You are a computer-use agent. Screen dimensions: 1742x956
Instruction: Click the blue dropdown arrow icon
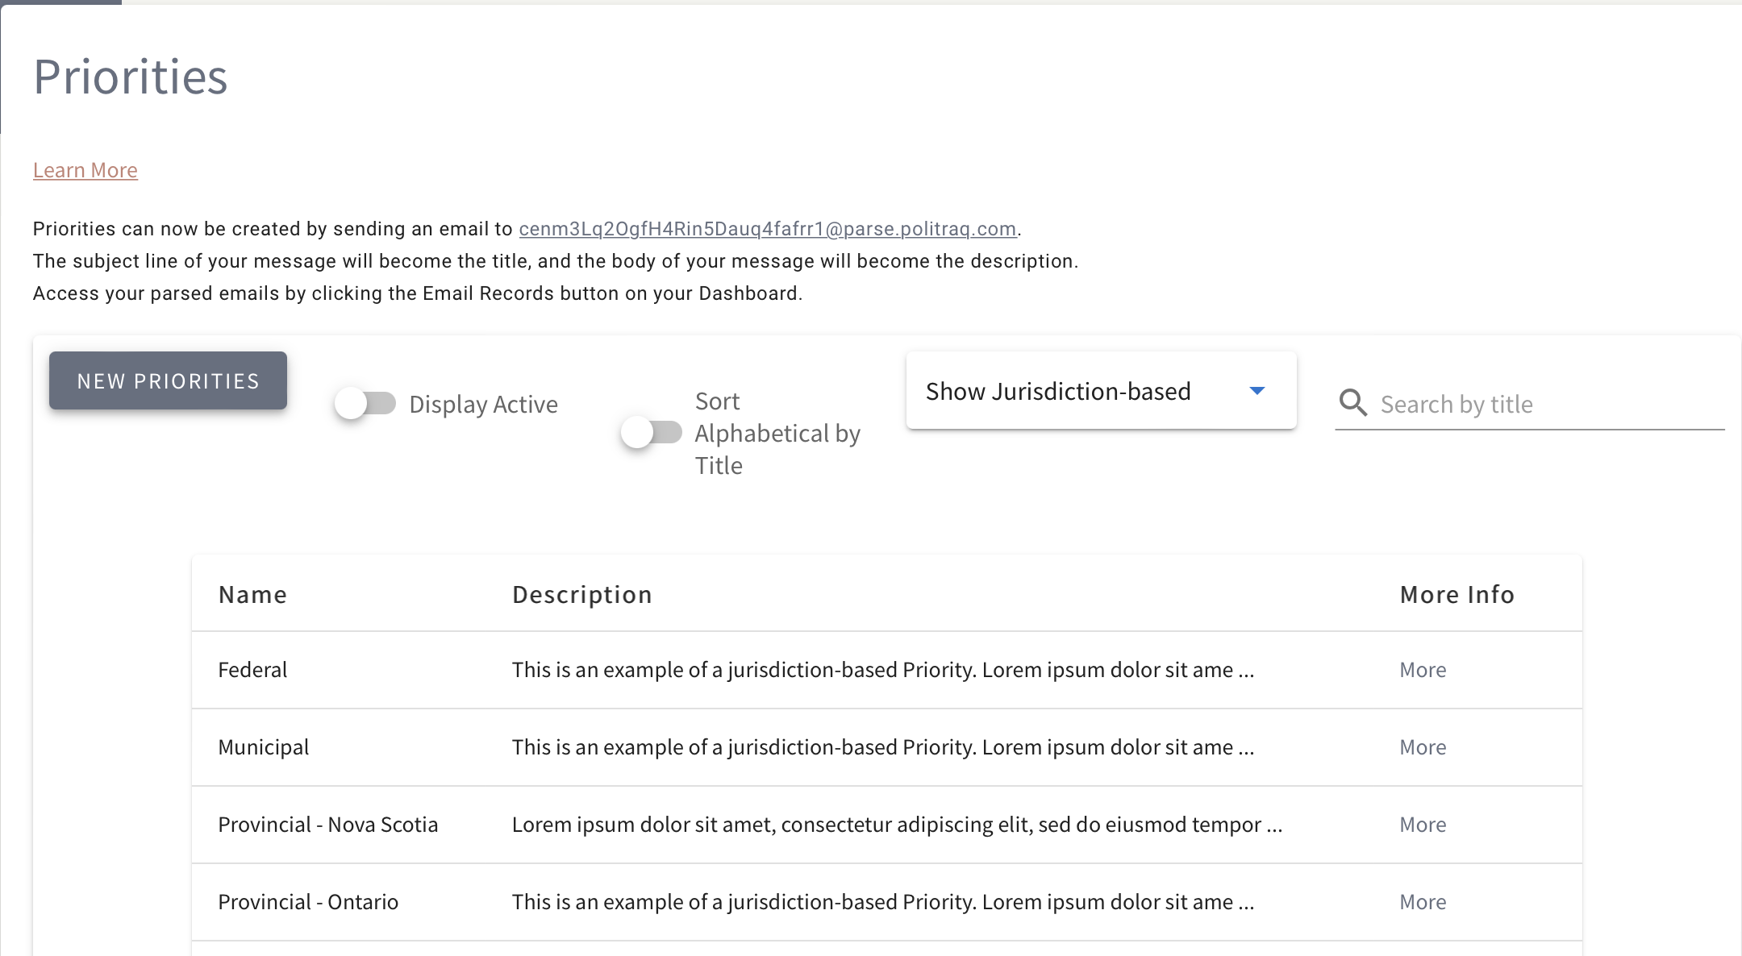[1256, 391]
